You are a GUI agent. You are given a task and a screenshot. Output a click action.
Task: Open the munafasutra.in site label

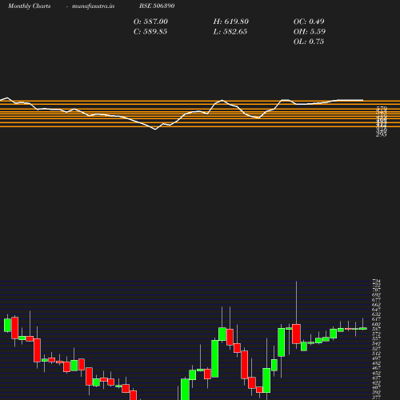[94, 6]
